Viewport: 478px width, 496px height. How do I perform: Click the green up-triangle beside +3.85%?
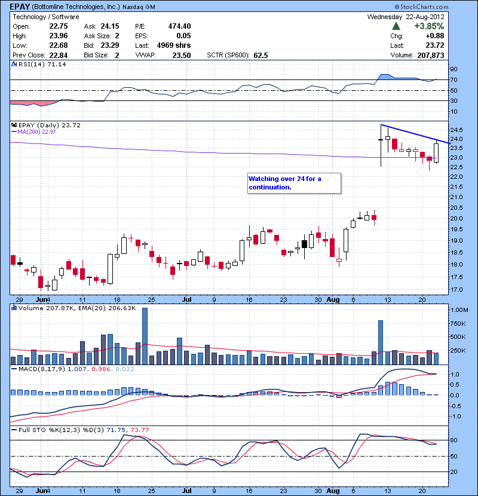(x=396, y=26)
